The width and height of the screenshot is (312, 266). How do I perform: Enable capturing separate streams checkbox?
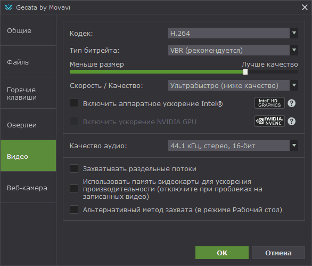(x=74, y=168)
